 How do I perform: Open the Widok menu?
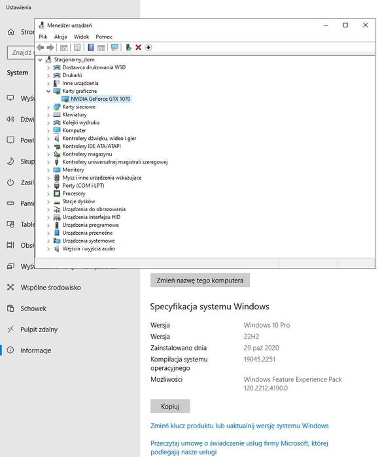81,37
